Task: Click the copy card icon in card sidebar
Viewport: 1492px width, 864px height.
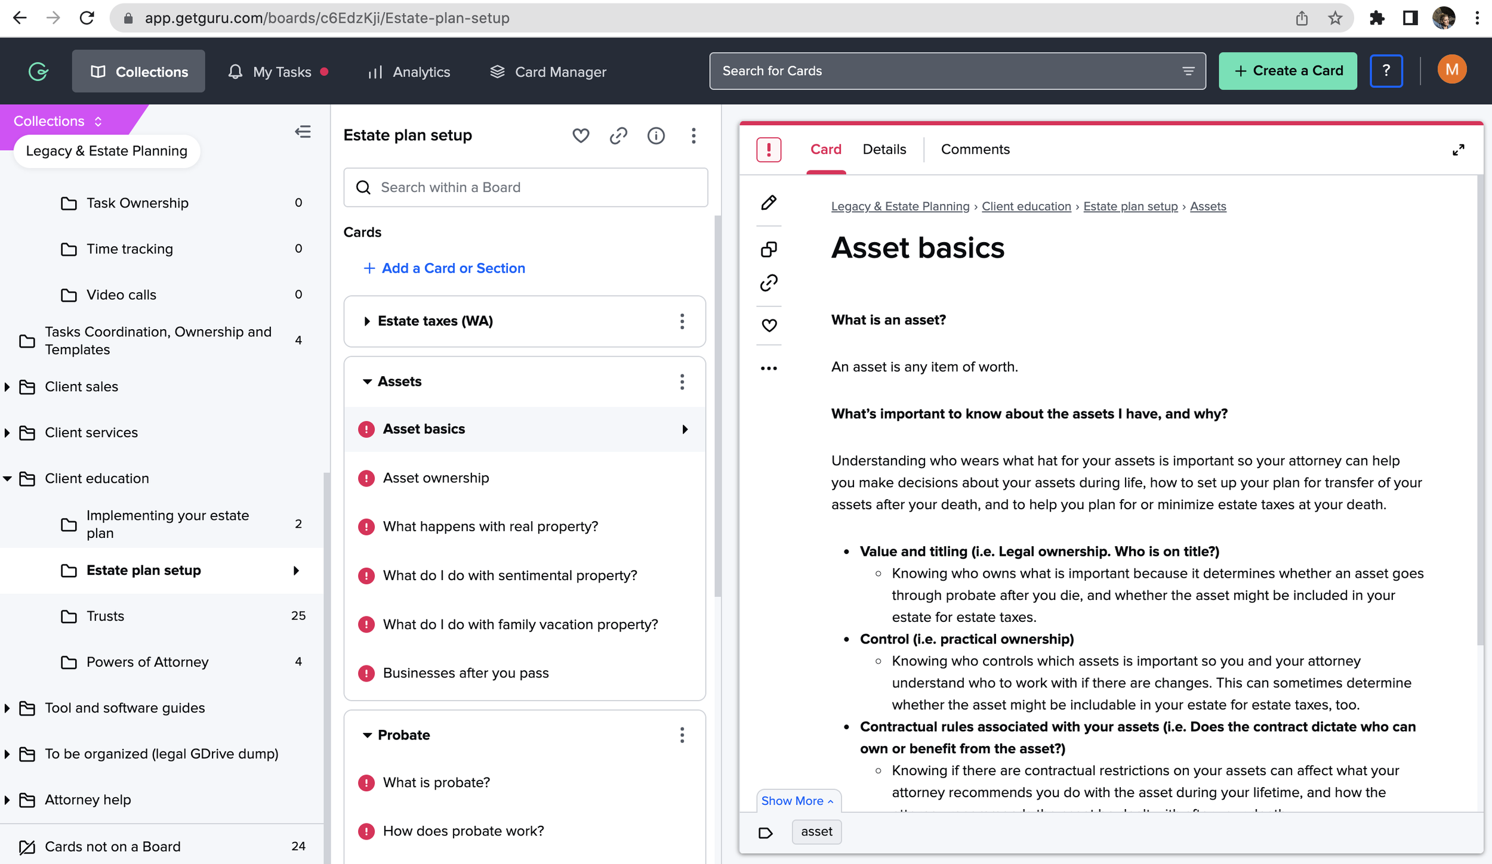Action: [769, 249]
